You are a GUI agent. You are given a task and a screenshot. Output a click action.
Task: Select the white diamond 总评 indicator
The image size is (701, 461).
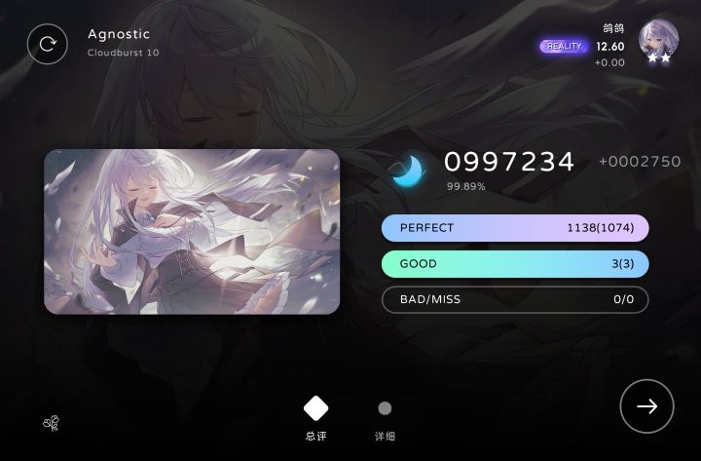pyautogui.click(x=315, y=408)
